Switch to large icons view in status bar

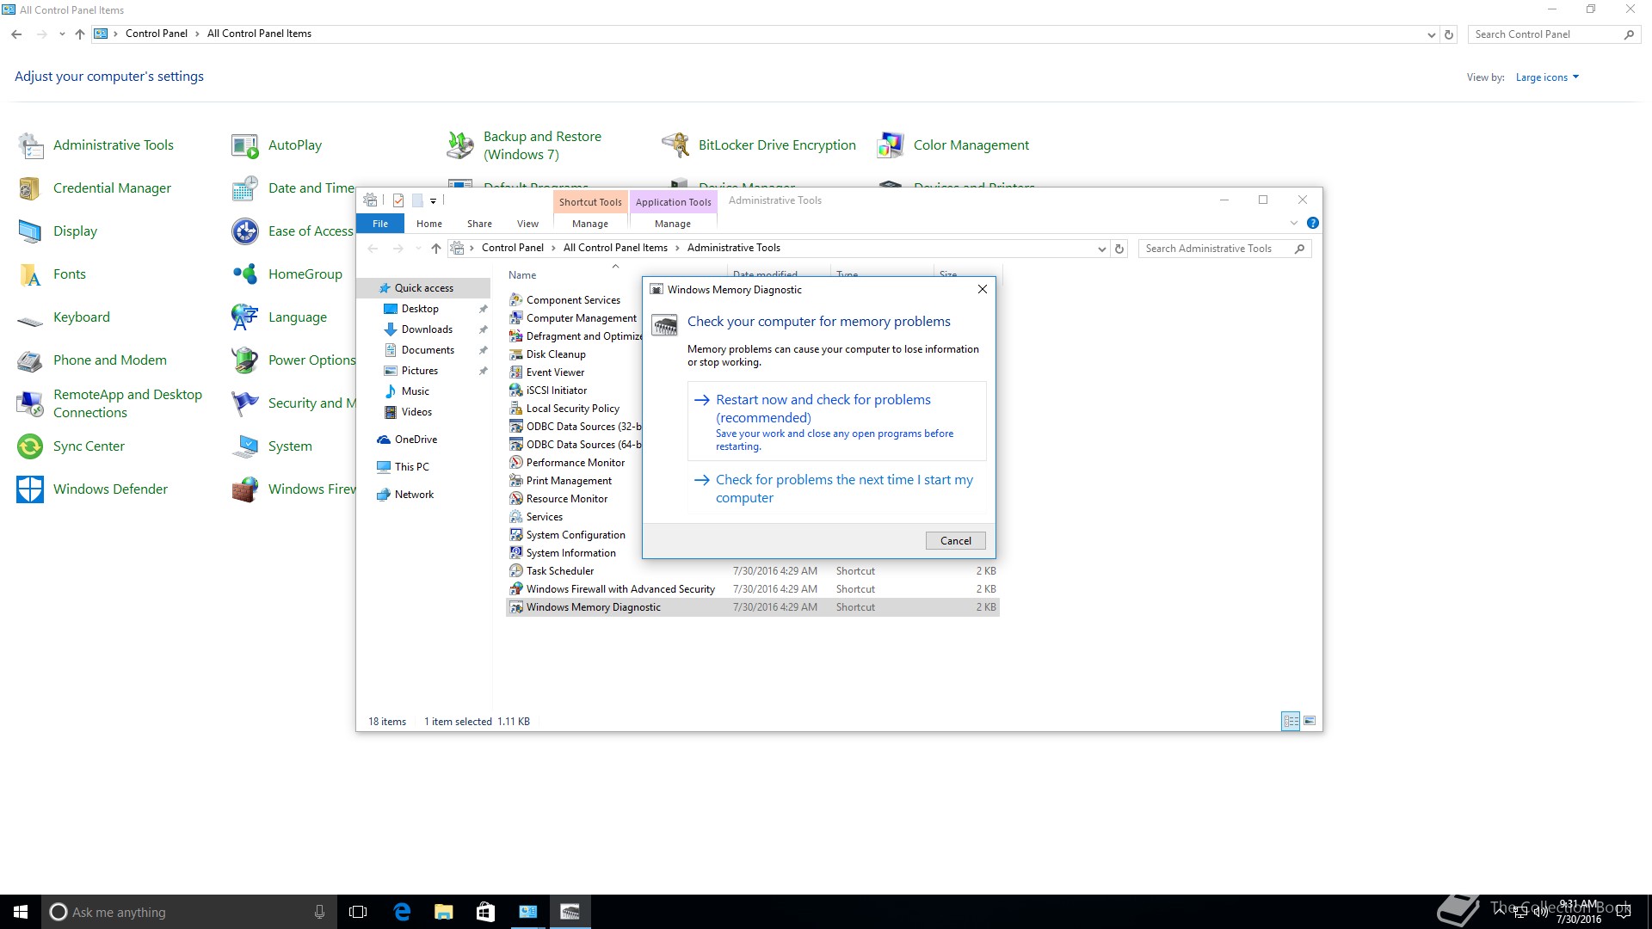pos(1310,721)
